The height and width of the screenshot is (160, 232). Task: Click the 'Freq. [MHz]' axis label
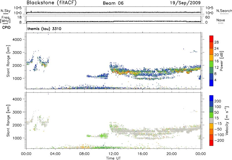coord(6,20)
